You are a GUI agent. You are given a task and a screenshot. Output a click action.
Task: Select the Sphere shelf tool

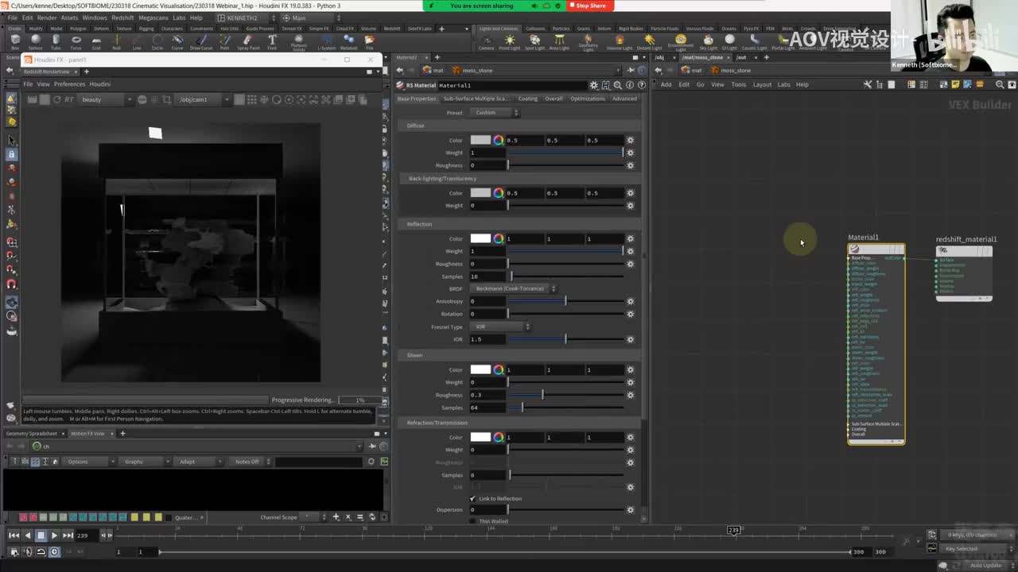pos(35,41)
